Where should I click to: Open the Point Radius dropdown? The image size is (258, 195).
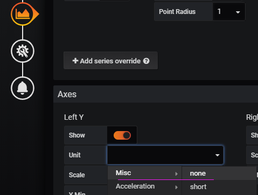[229, 12]
